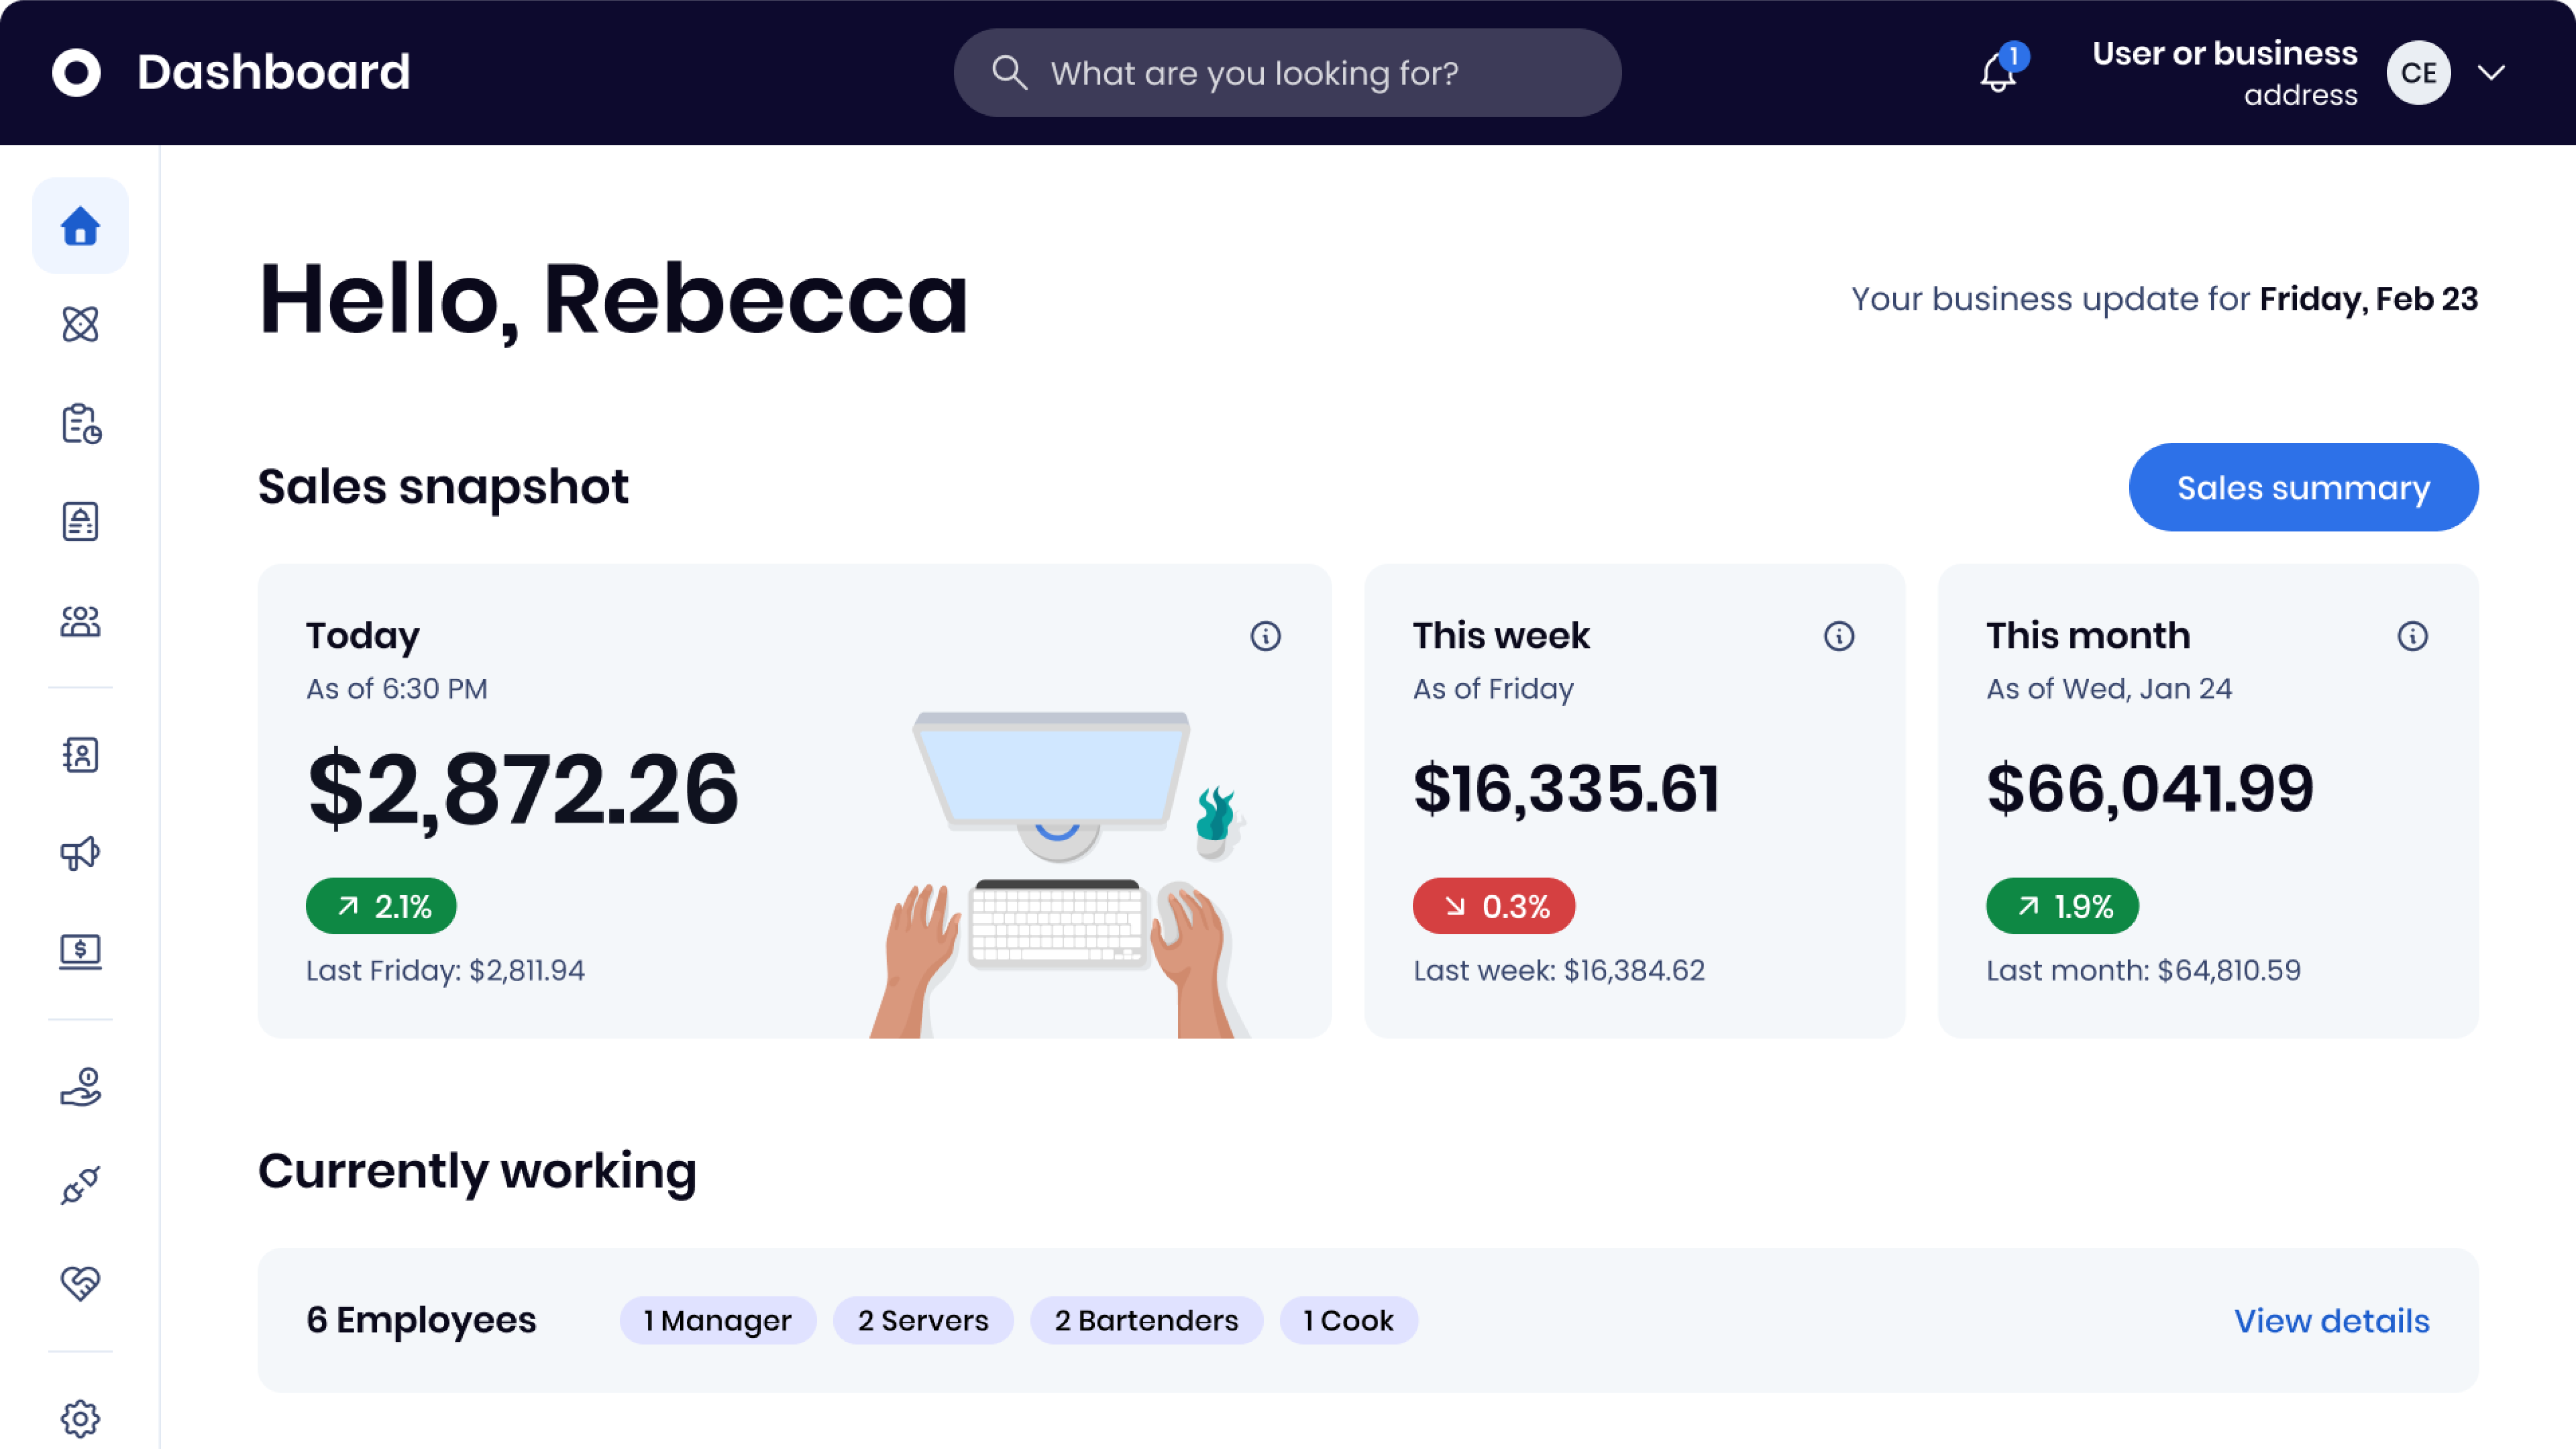Click the Home icon in the sidebar
Image resolution: width=2576 pixels, height=1449 pixels.
(x=80, y=226)
